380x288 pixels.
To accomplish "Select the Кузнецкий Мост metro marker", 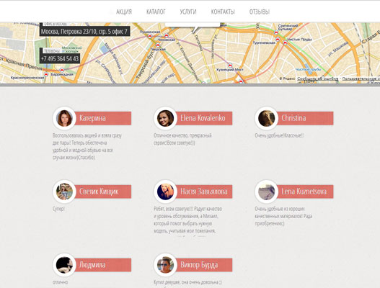I will pos(230,66).
